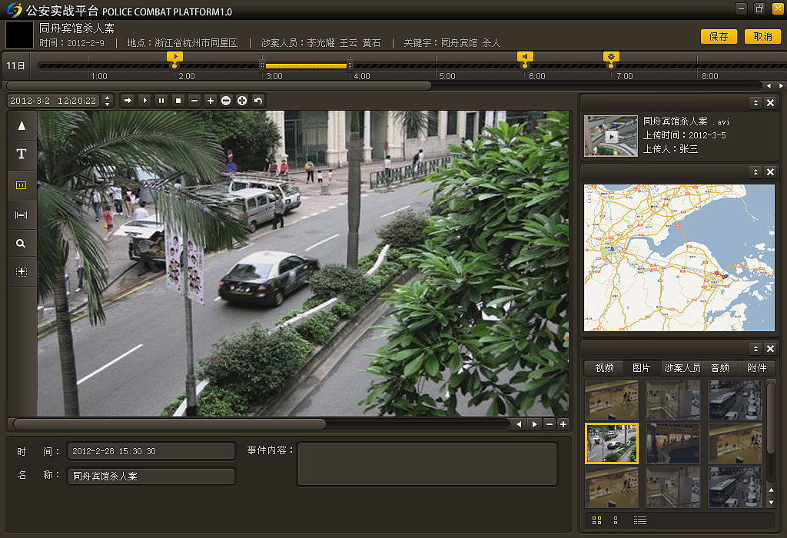Click the 时间 field showing 2012-2-28 15:30:30
The image size is (787, 538).
(151, 451)
